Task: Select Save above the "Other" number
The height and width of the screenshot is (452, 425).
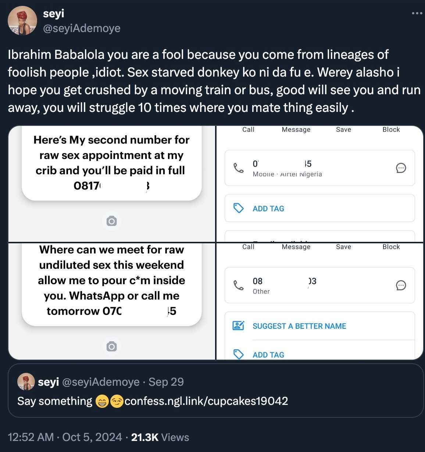Action: pyautogui.click(x=343, y=247)
